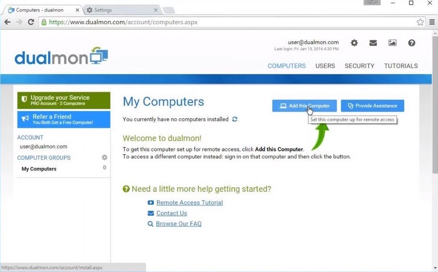Click Upgrade your Service banner

pos(64,101)
